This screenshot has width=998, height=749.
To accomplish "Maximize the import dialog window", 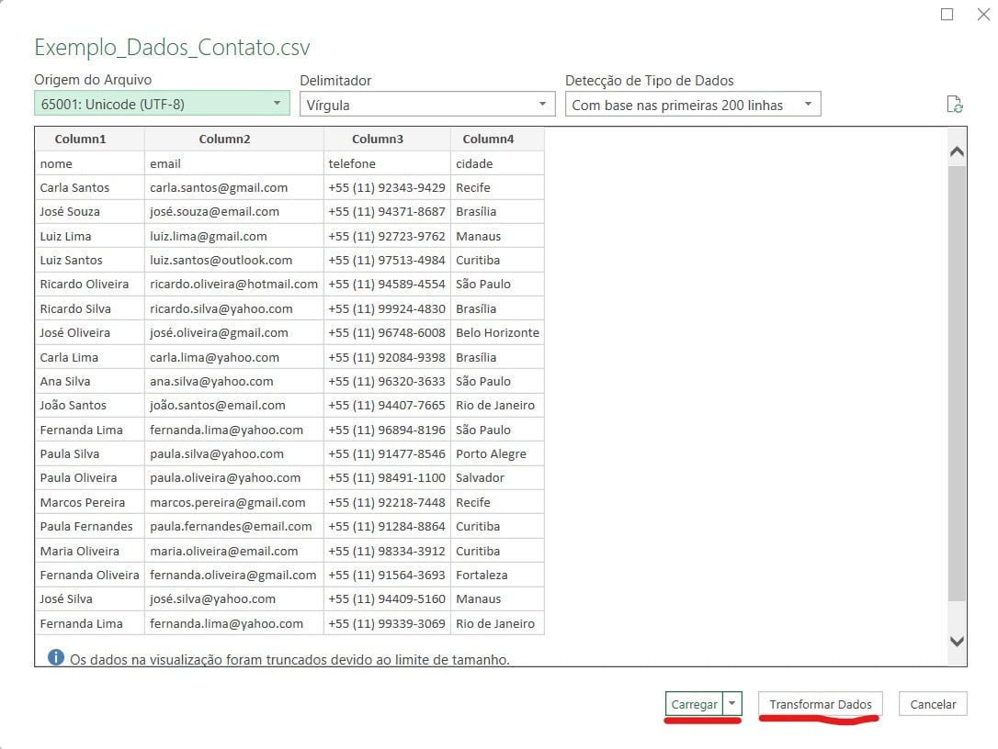I will (x=947, y=14).
